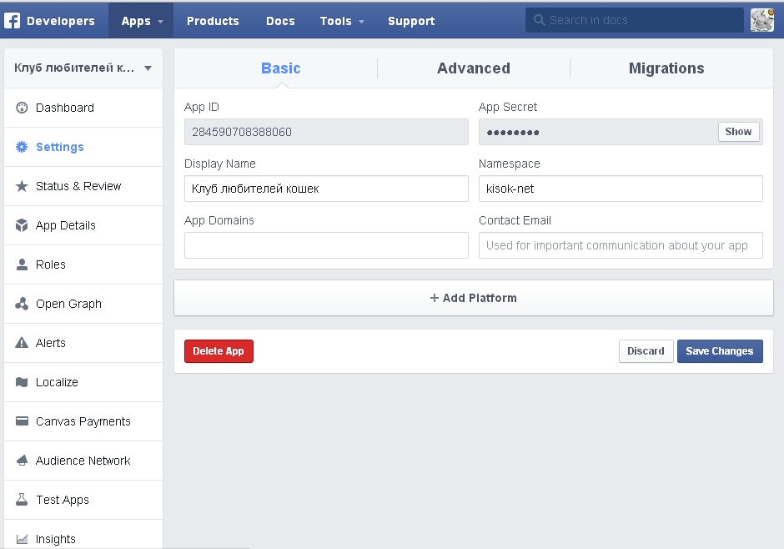The width and height of the screenshot is (784, 549).
Task: Show the App Secret
Action: pos(738,132)
